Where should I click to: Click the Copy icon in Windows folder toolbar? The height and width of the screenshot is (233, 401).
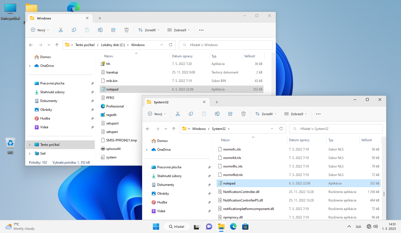point(74,30)
